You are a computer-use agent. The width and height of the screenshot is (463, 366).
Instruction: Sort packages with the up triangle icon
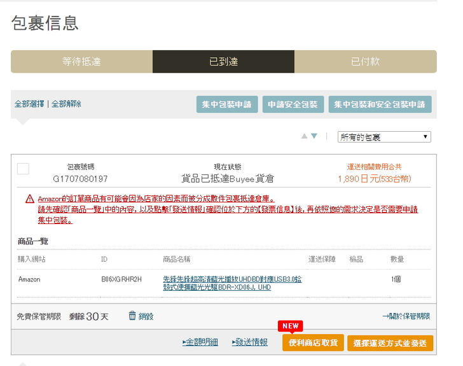[304, 136]
